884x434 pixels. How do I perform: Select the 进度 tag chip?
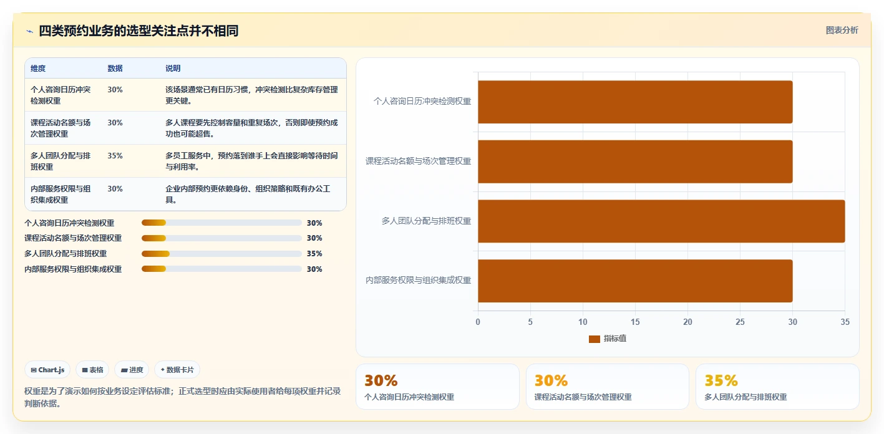pyautogui.click(x=132, y=370)
